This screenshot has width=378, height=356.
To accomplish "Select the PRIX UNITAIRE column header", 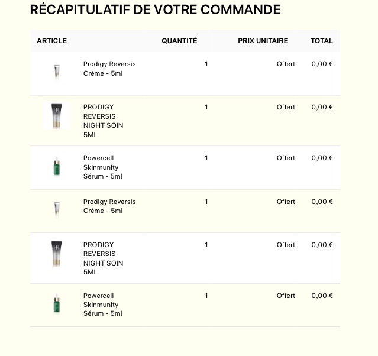I will [x=263, y=41].
